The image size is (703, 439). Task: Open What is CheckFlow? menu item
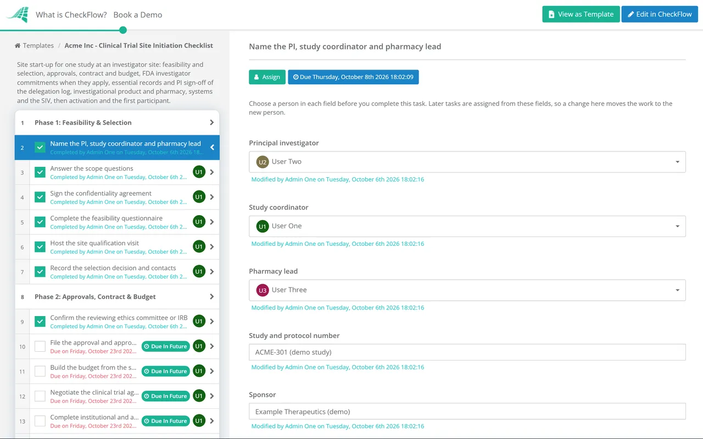(x=71, y=15)
